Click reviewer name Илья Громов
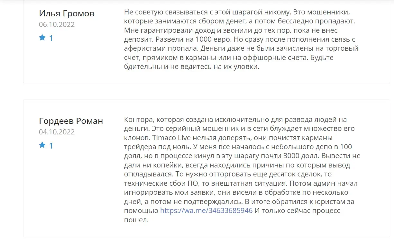The image size is (394, 239). coord(67,13)
